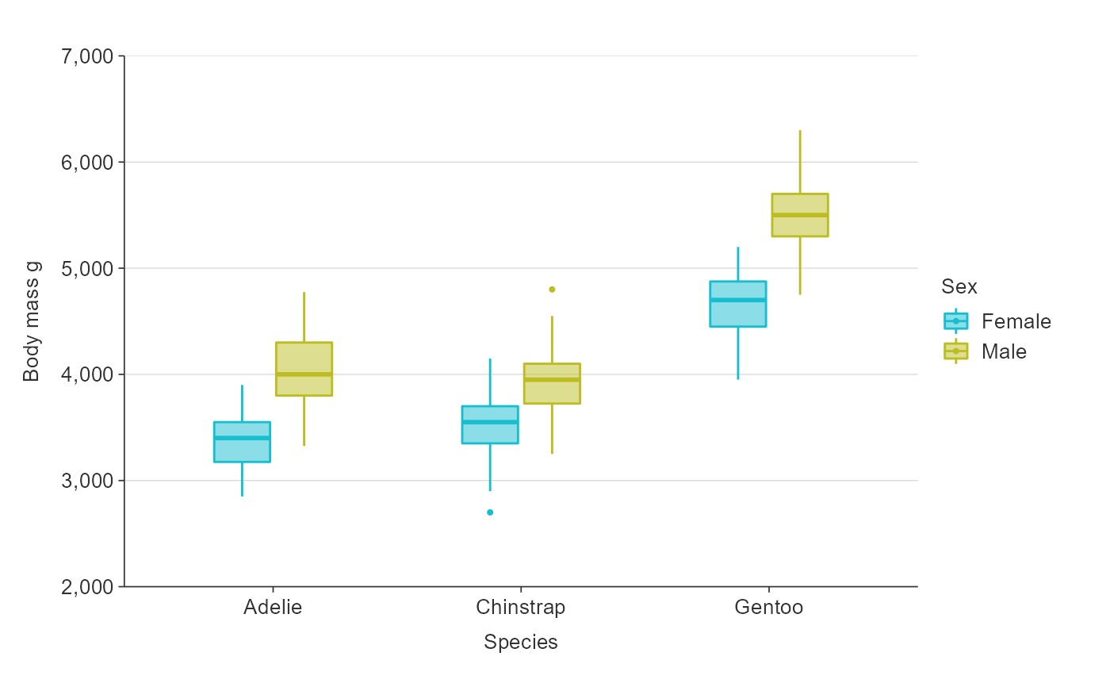Select the Adelie male box
Viewport: 1110px width, 687px height.
tap(304, 369)
